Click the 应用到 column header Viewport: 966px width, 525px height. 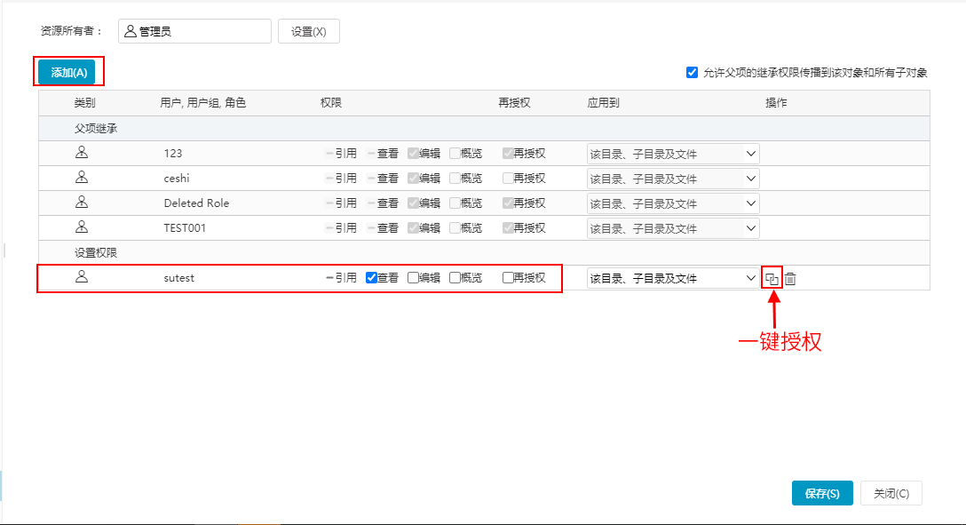pyautogui.click(x=603, y=103)
